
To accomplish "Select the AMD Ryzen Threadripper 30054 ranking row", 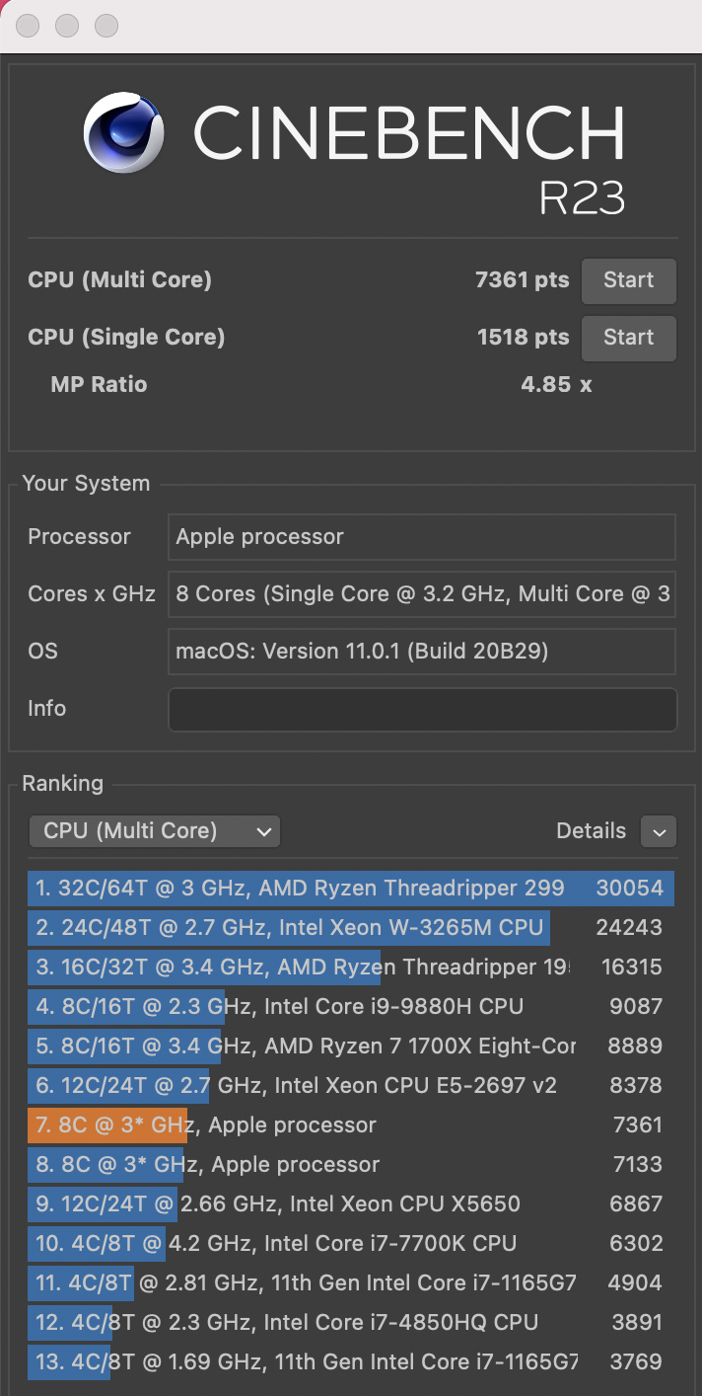I will pyautogui.click(x=351, y=888).
